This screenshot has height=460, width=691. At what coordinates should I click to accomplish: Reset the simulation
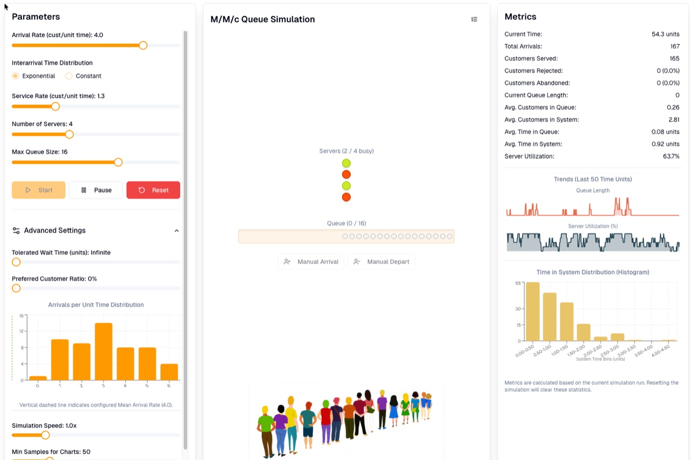[153, 190]
